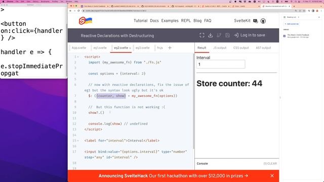Open the FAQ link
Image resolution: width=324 pixels, height=182 pixels.
pyautogui.click(x=208, y=21)
